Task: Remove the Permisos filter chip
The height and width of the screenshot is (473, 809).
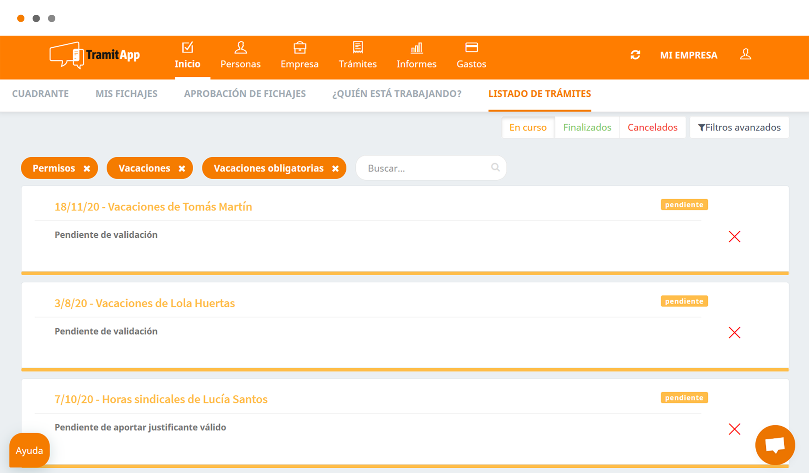Action: 87,168
